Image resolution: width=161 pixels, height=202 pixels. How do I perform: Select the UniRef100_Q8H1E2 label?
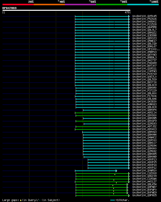144,33
